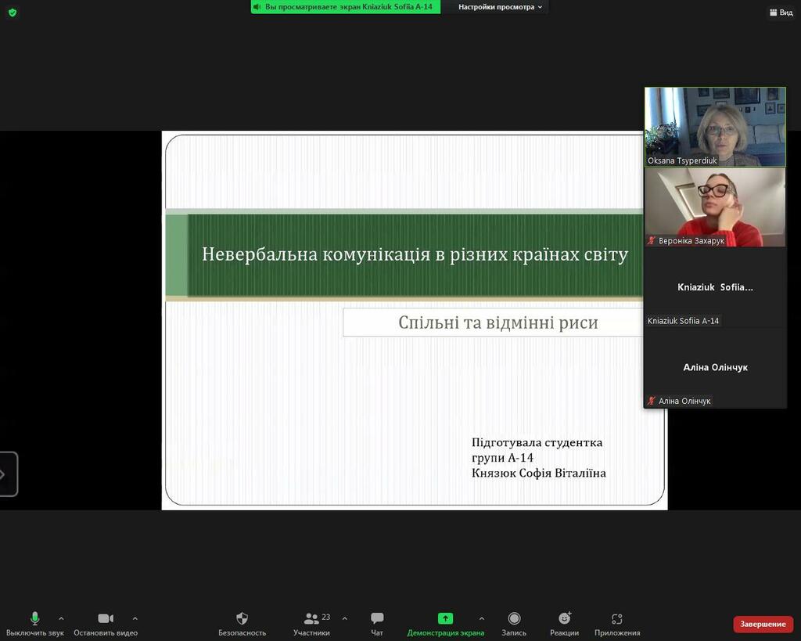This screenshot has height=641, width=801.
Task: Stop the camera with Остановить видео
Action: click(x=106, y=624)
